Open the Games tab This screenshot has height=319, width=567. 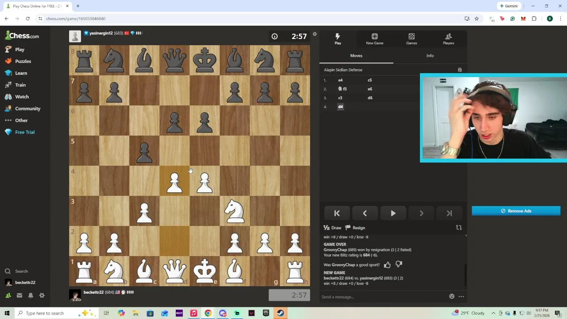point(412,39)
